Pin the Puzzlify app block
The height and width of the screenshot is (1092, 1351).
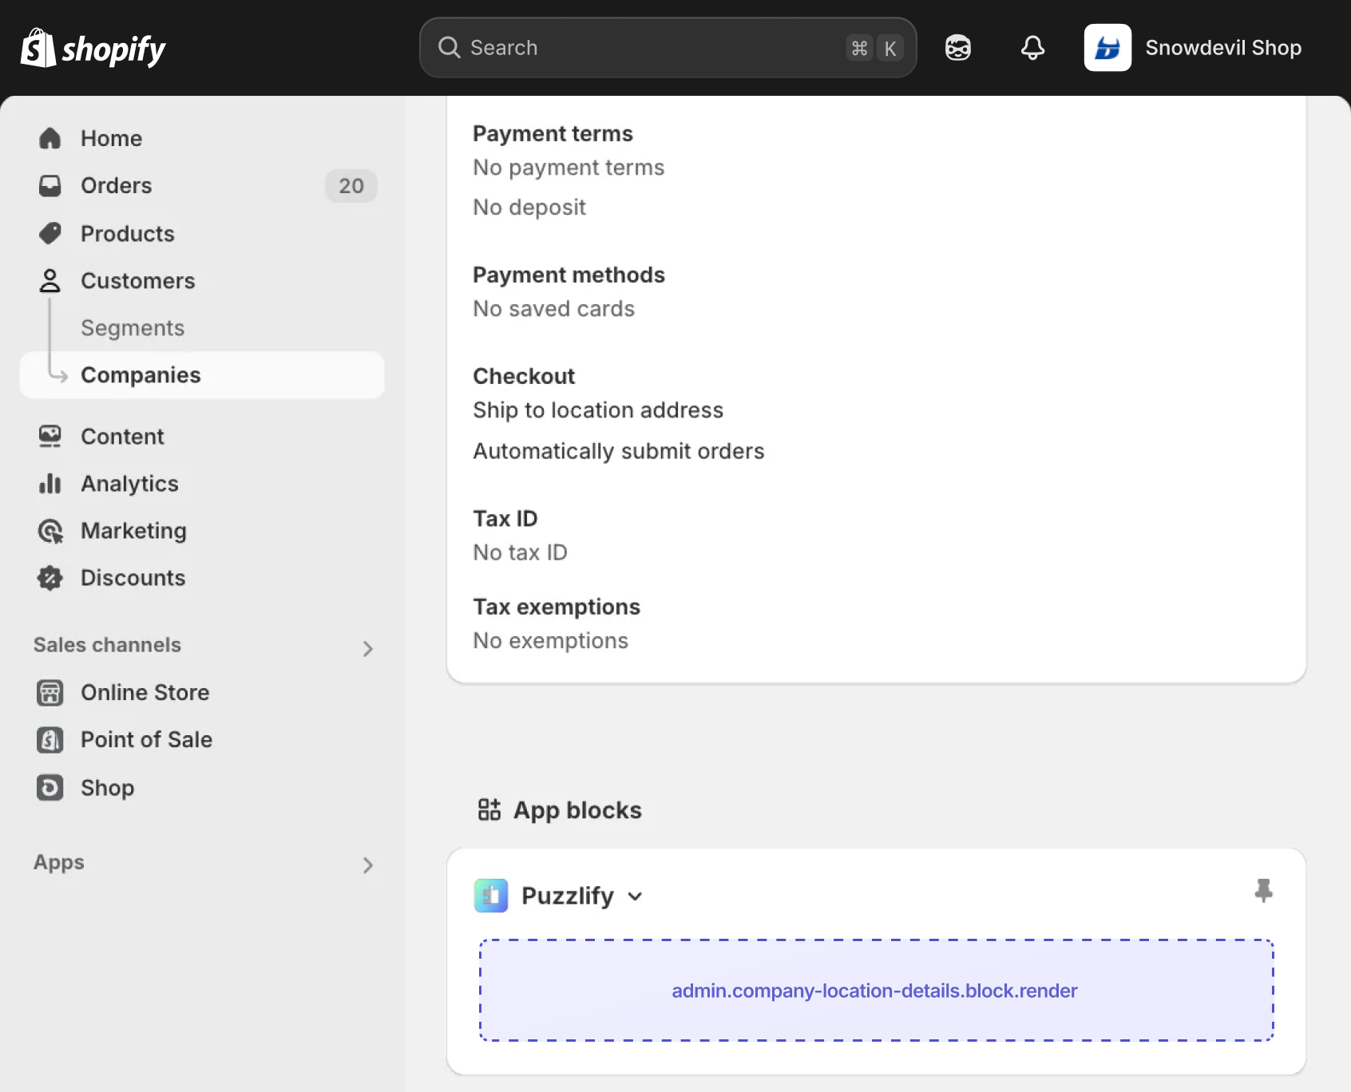1263,891
